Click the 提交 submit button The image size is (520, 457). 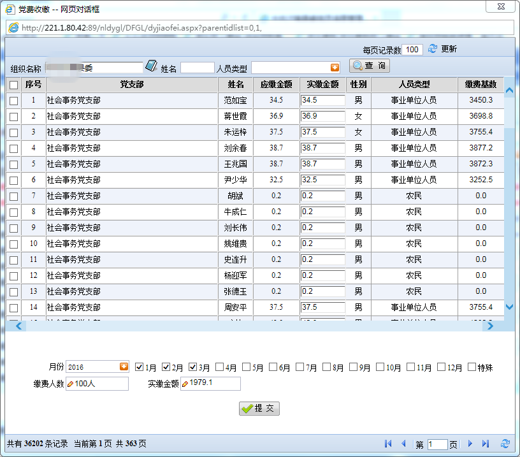point(258,409)
